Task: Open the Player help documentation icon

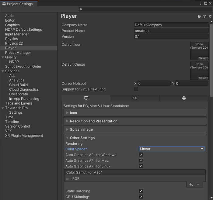Action: [x=199, y=16]
